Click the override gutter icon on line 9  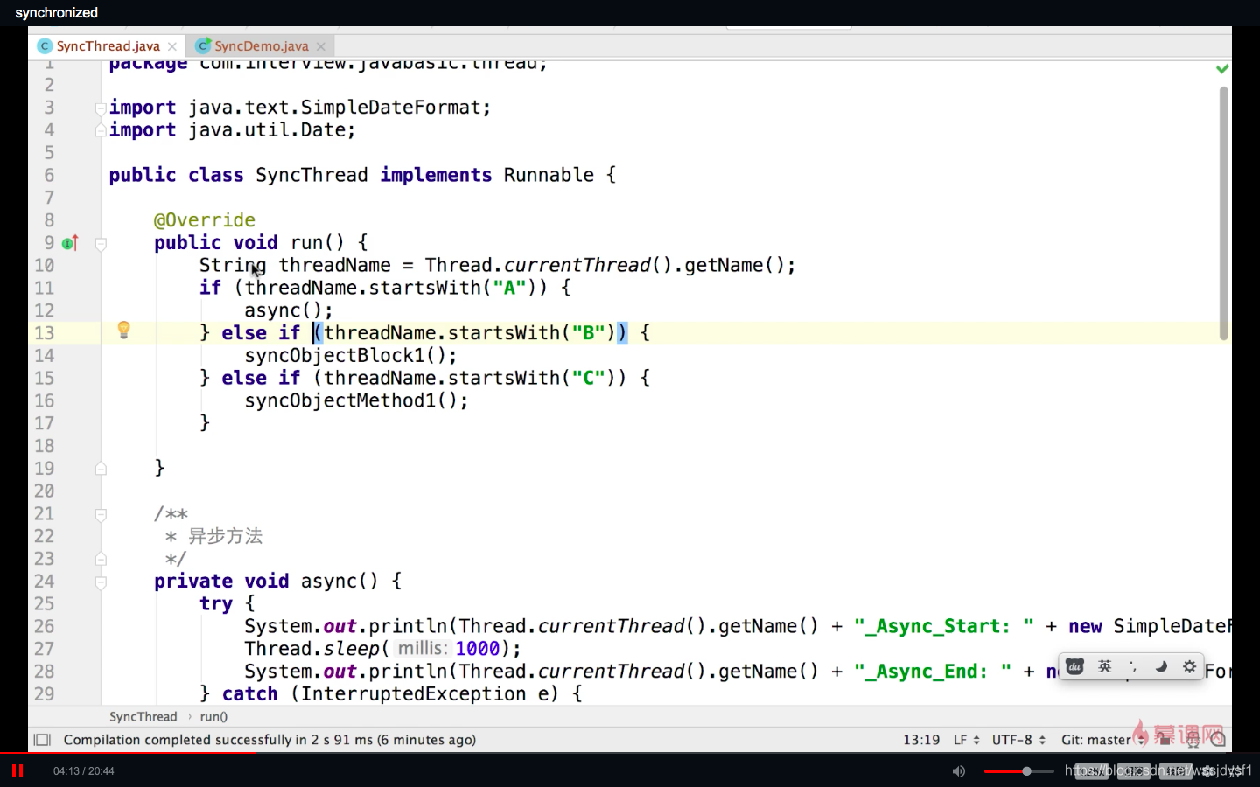pyautogui.click(x=71, y=242)
